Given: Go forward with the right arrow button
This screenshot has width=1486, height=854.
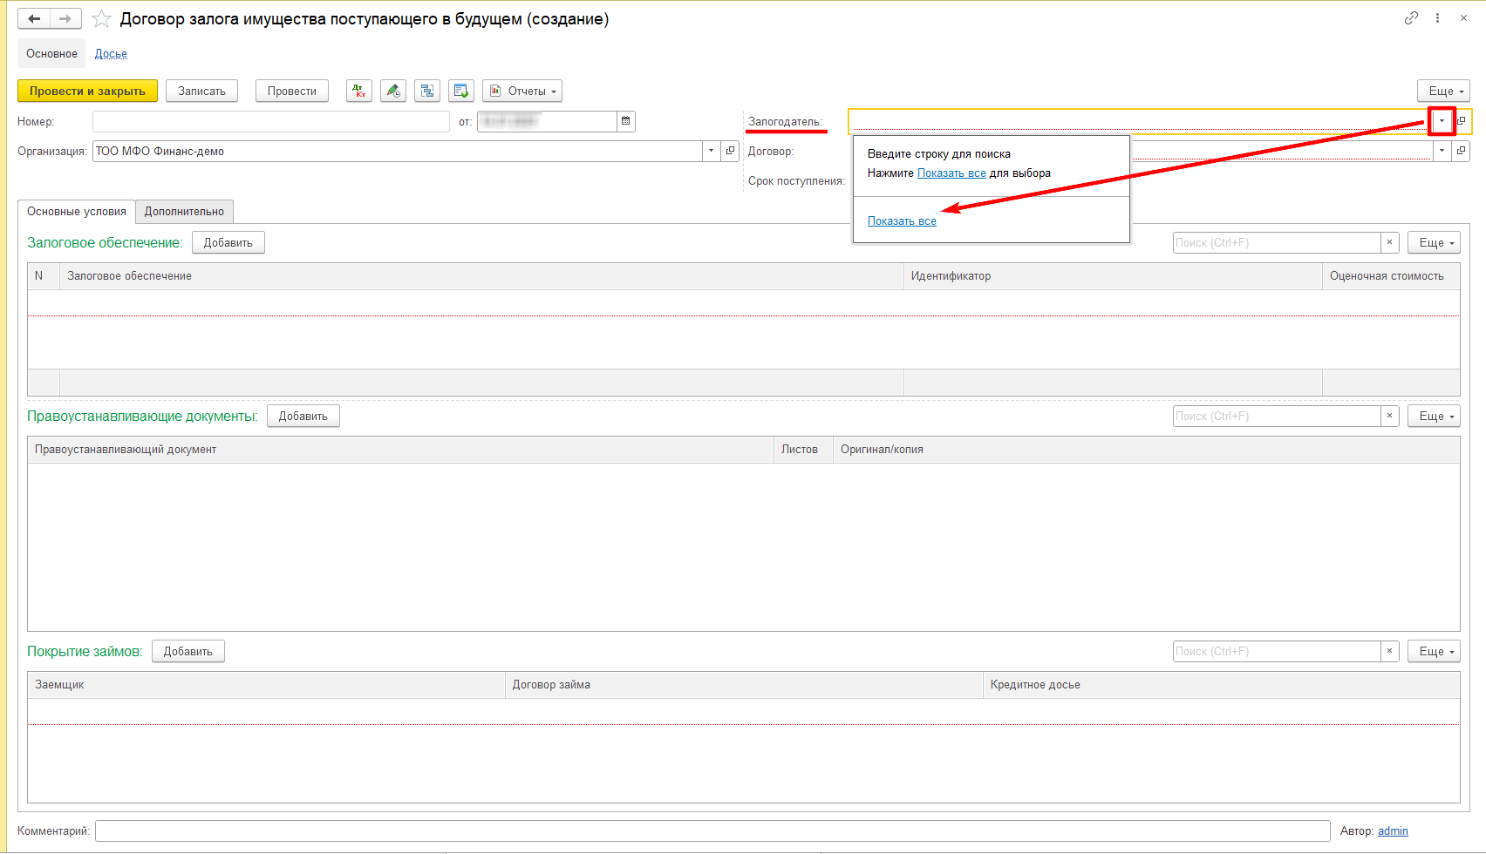Looking at the screenshot, I should (65, 18).
